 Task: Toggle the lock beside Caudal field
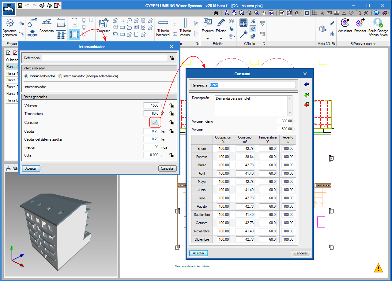pyautogui.click(x=172, y=131)
